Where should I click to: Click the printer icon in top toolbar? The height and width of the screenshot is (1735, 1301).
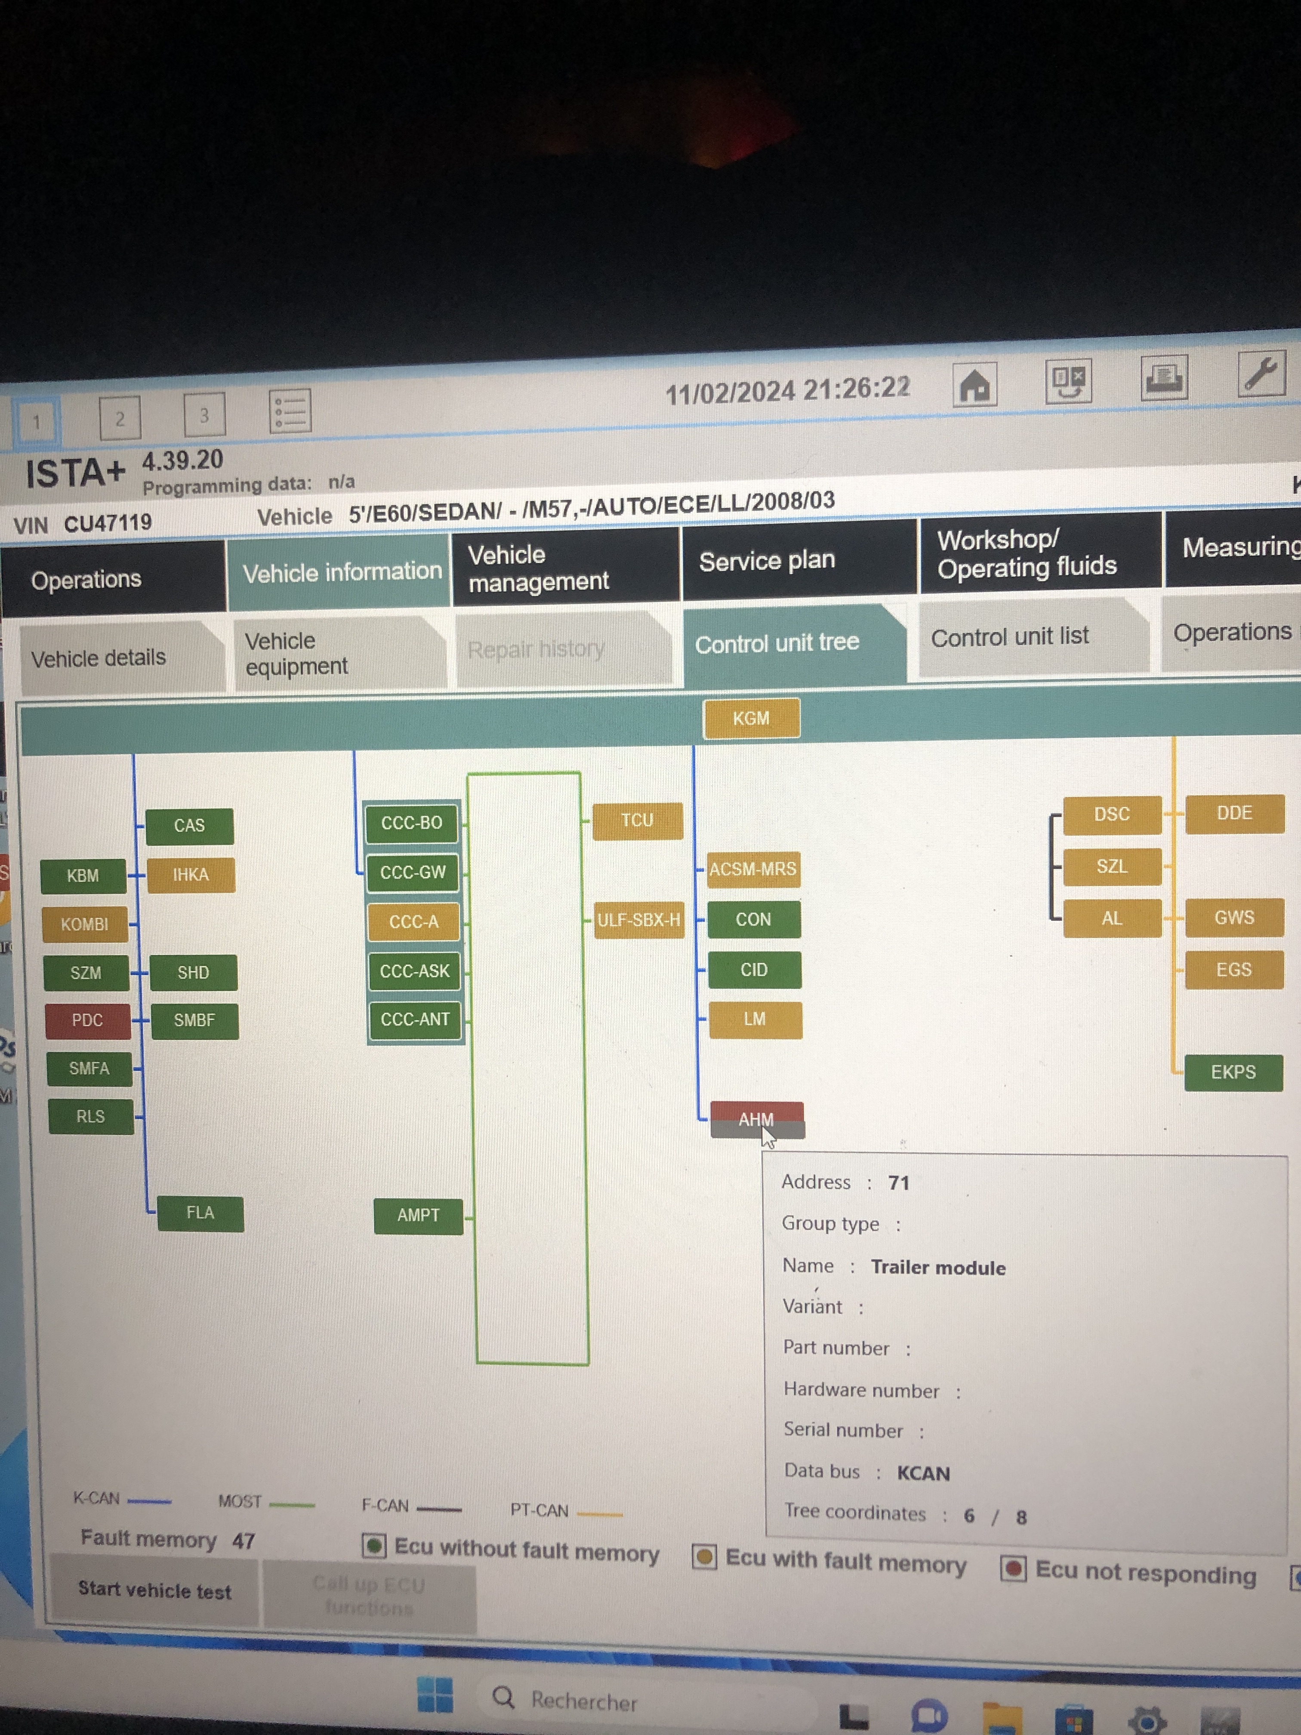coord(1164,378)
